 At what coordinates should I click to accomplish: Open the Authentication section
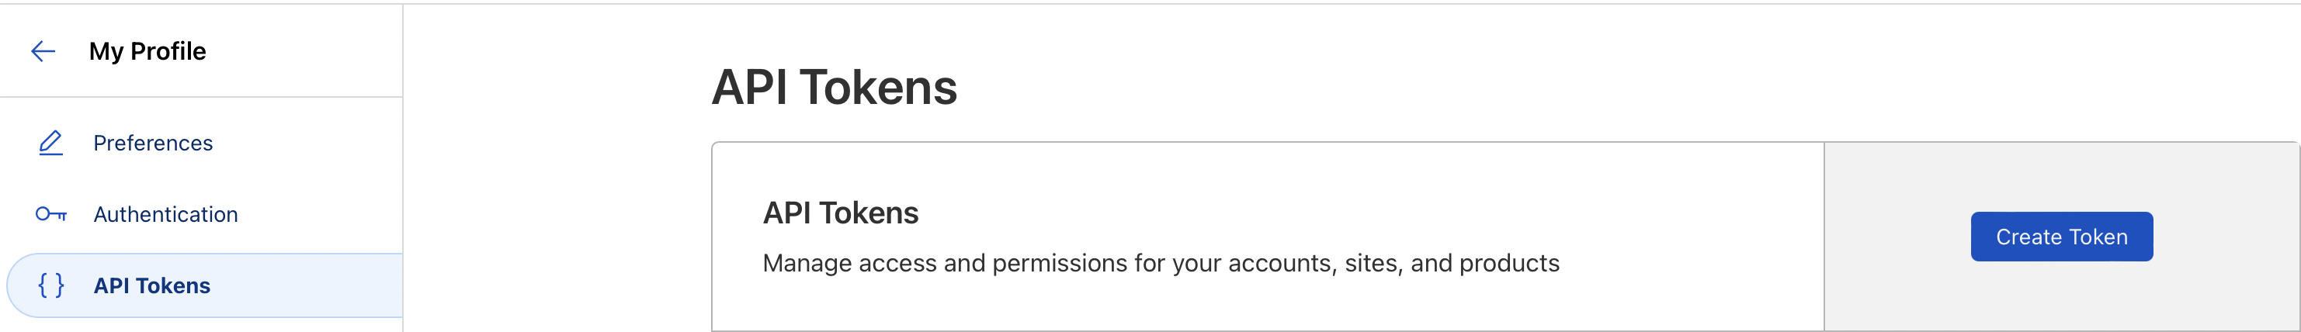tap(165, 214)
